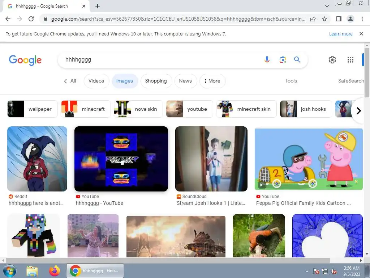Viewport: 370px width, 278px height.
Task: Show hidden tray icons arrow
Action: point(307,271)
